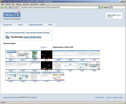This screenshot has height=104, width=126.
Task: Open the Справка menu in menu bar
Action: (43, 4)
